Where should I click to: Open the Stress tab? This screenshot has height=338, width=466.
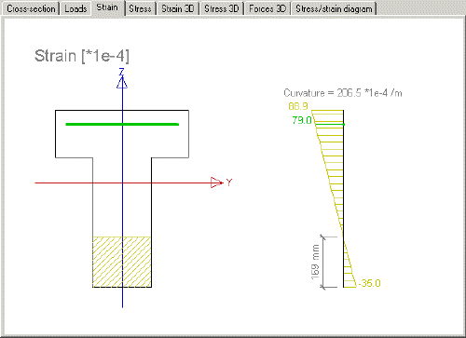click(140, 8)
